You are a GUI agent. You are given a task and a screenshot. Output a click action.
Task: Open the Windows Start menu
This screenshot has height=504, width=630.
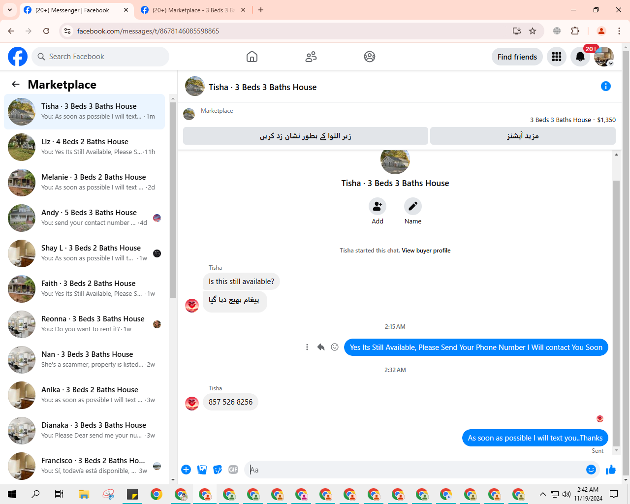pos(12,494)
